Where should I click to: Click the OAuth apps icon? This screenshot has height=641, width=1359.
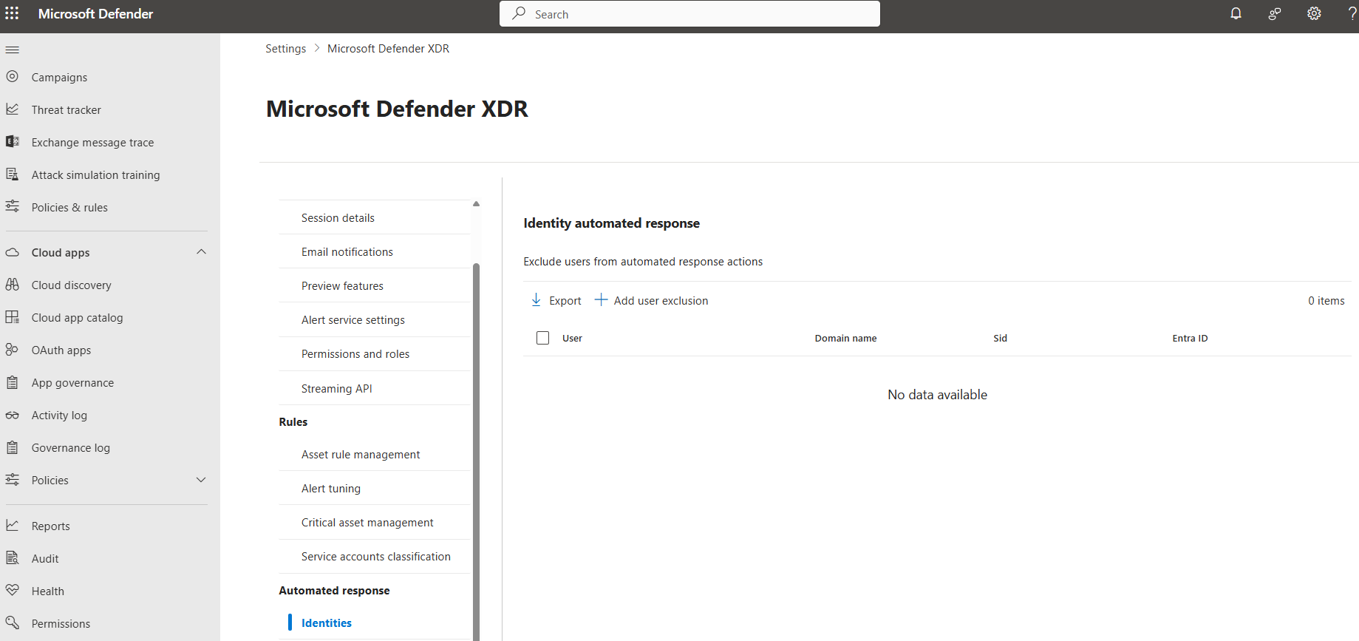12,349
